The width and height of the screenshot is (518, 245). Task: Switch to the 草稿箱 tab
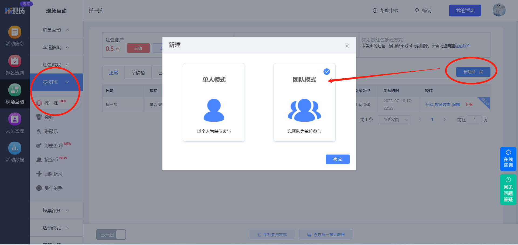click(x=138, y=73)
